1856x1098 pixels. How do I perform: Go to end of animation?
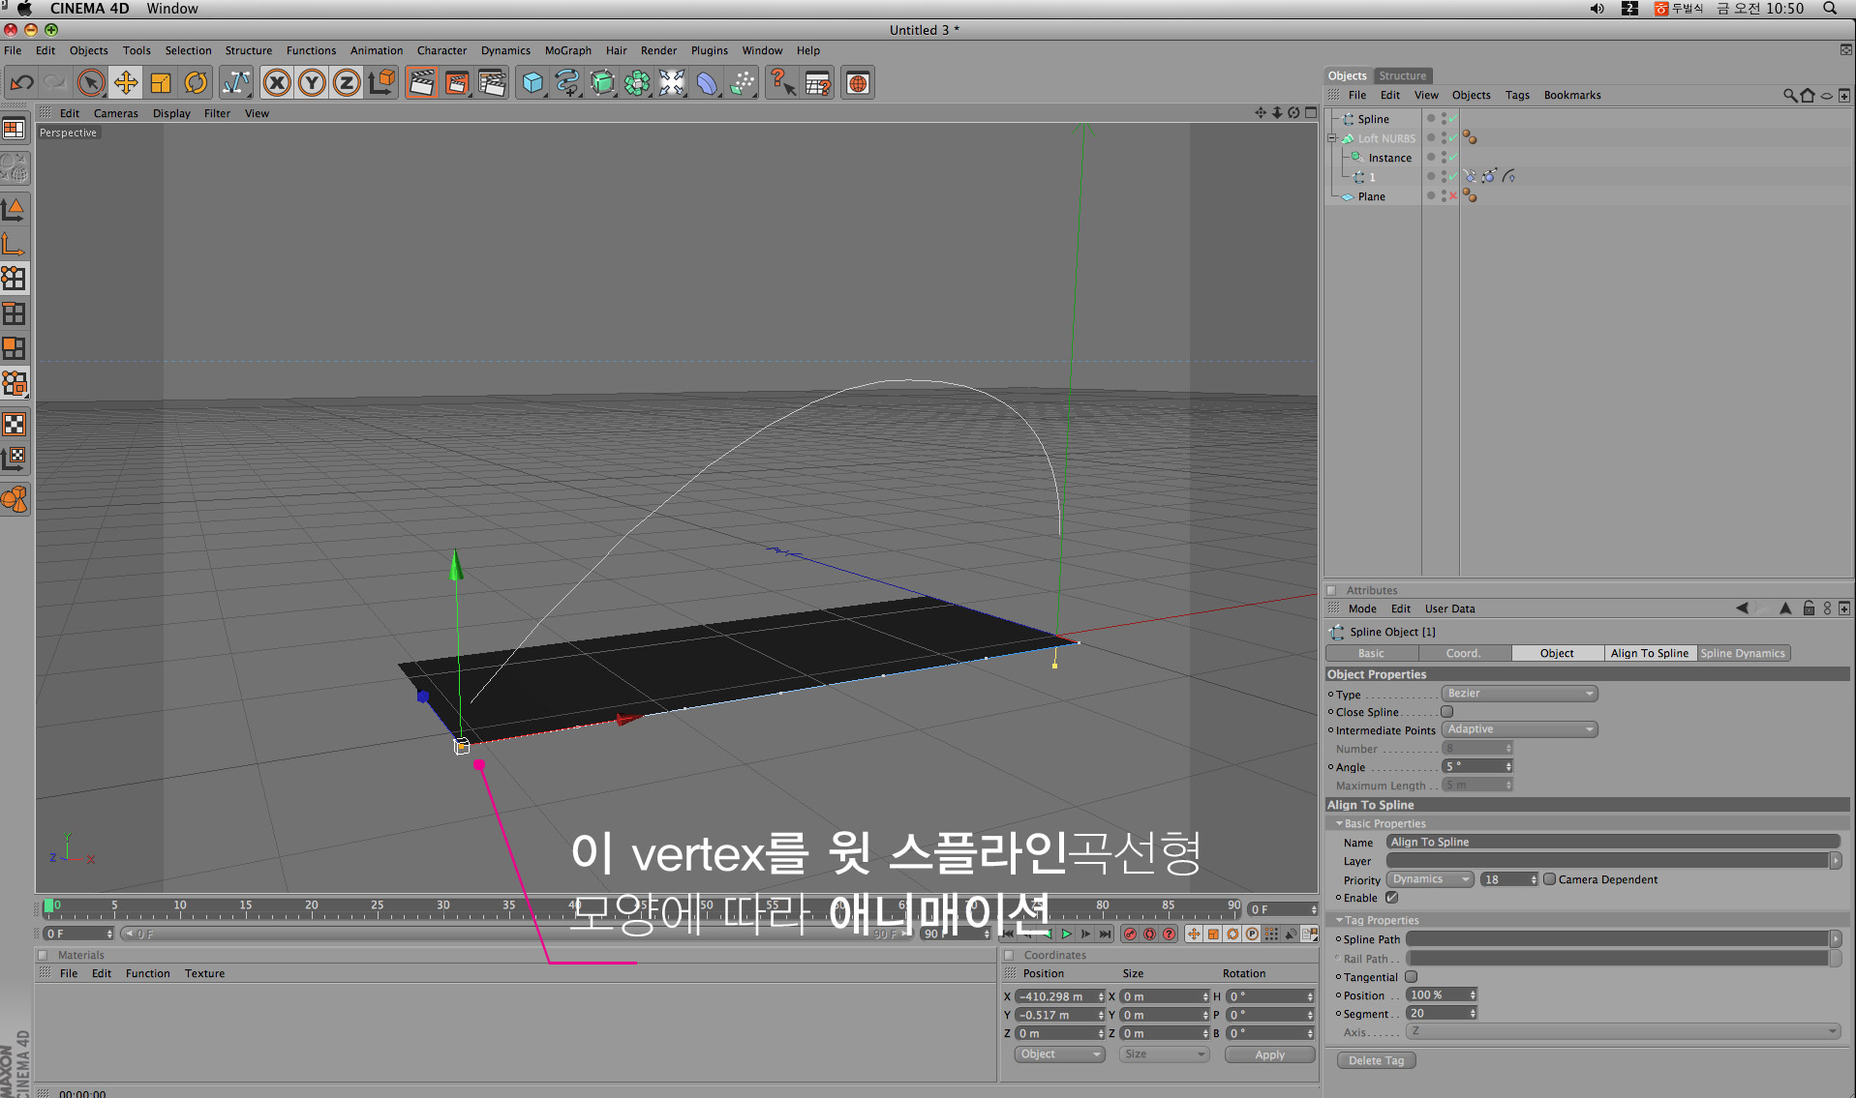[1105, 935]
